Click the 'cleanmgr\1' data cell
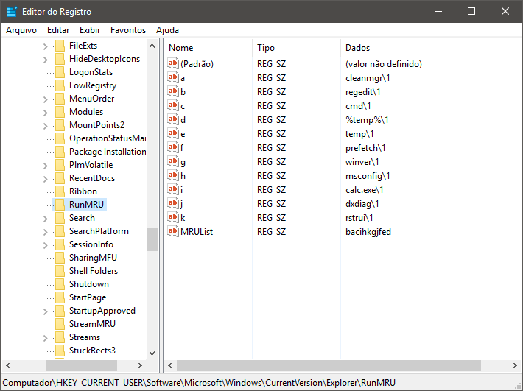The width and height of the screenshot is (523, 391). (368, 78)
